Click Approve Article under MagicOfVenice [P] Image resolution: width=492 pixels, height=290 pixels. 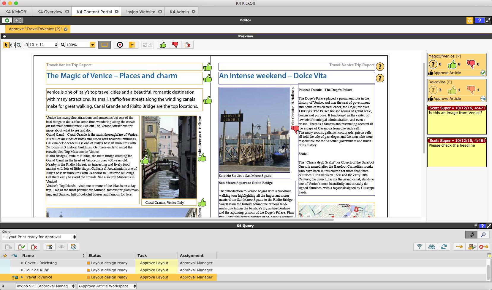447,73
